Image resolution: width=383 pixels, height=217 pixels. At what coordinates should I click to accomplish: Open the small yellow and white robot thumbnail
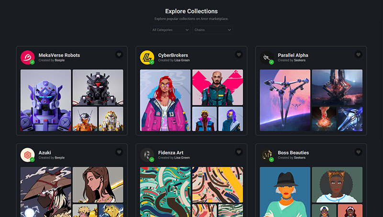click(x=111, y=119)
